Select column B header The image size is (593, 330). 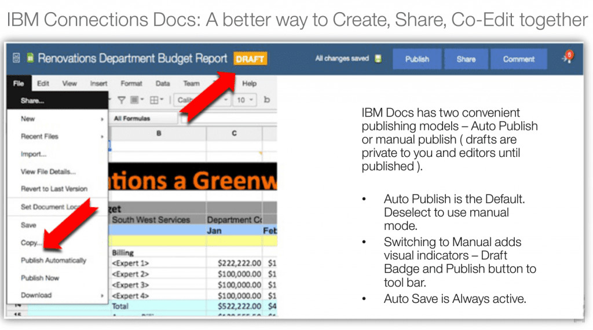click(159, 133)
